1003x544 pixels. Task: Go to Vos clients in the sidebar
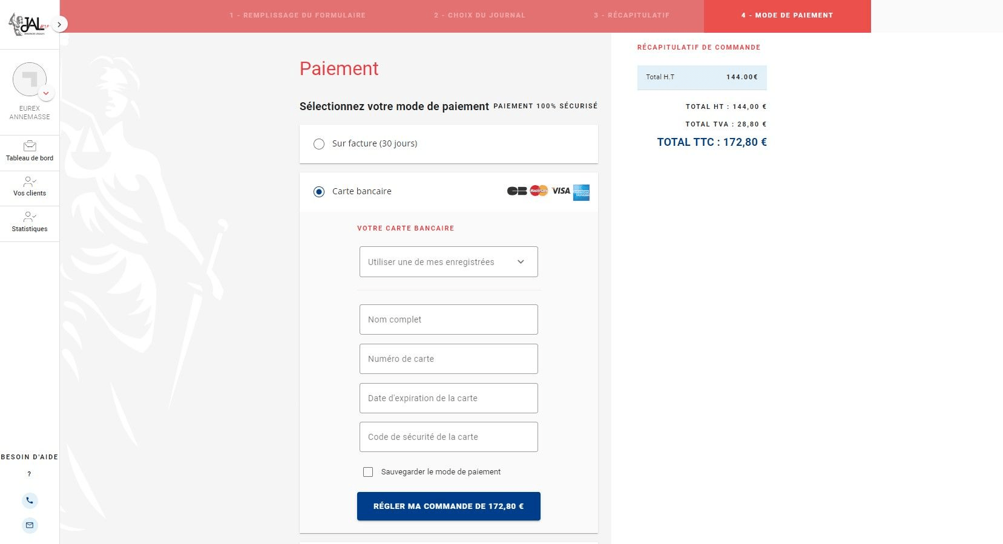coord(30,187)
